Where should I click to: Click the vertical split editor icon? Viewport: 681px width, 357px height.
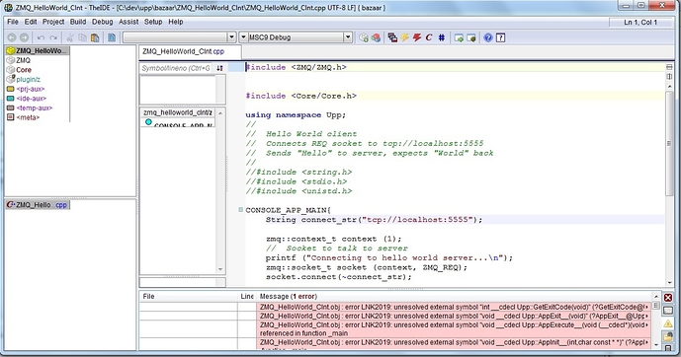pos(669,76)
